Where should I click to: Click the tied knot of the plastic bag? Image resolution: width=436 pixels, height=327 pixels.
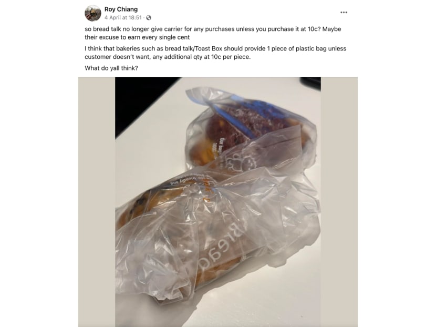click(x=195, y=192)
